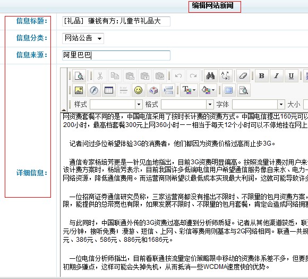Insert a page break
Viewport: 308px width, 279px height.
pyautogui.click(x=168, y=90)
